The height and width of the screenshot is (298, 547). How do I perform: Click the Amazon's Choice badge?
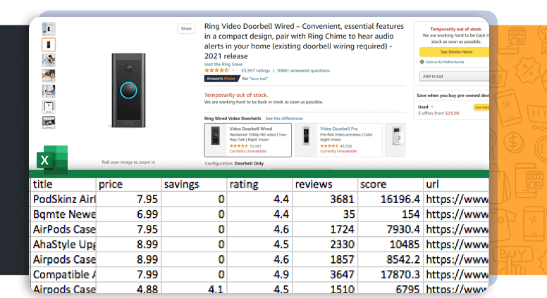pyautogui.click(x=222, y=79)
